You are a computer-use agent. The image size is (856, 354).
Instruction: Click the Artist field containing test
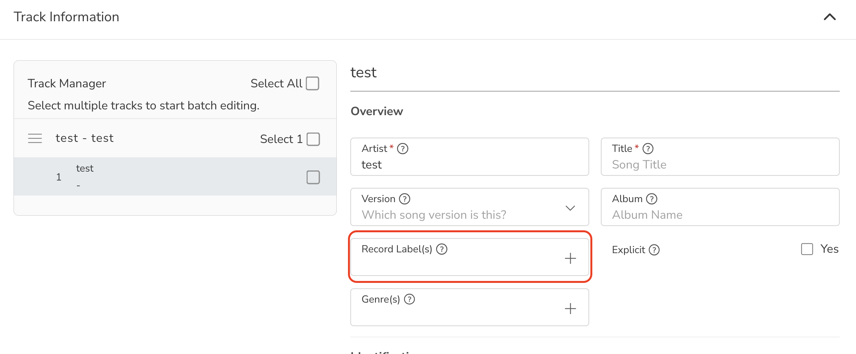pyautogui.click(x=469, y=157)
